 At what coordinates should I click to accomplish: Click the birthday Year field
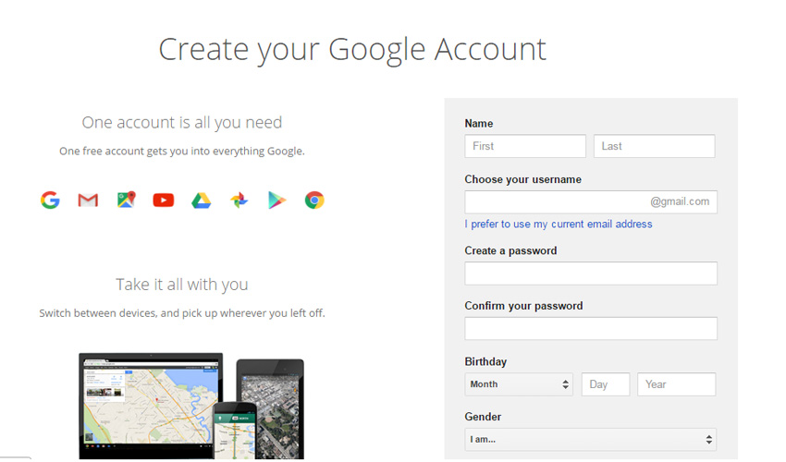click(x=676, y=384)
